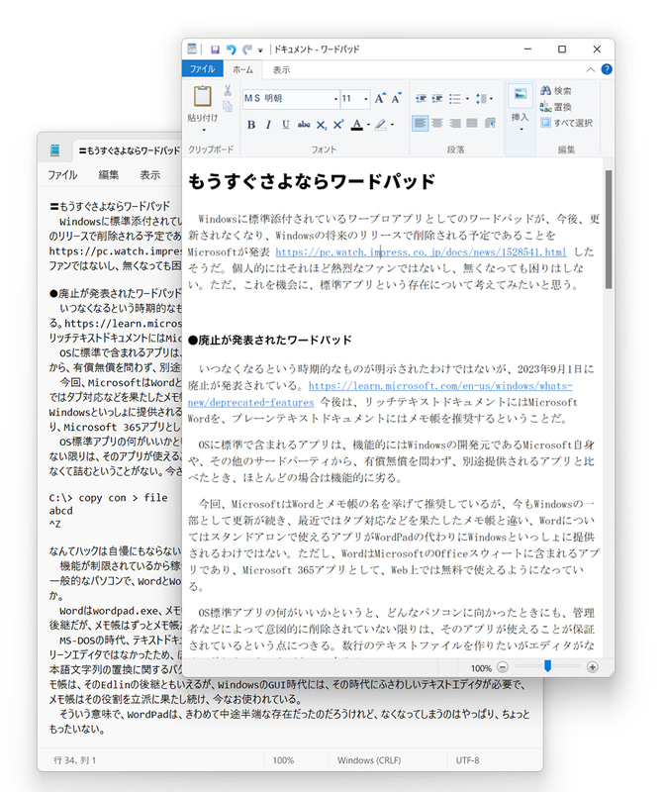Screen dimensions: 664x792
Task: Click 検索 to find text
Action: 556,90
